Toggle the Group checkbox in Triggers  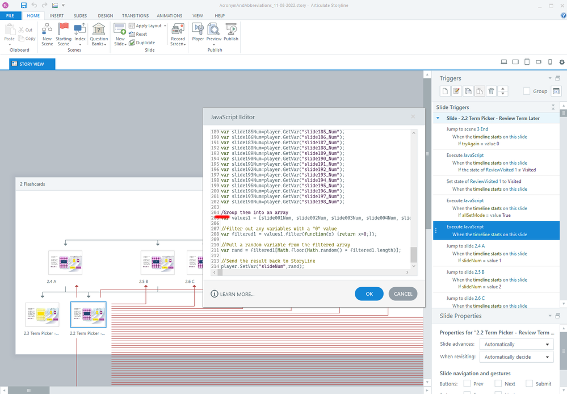(x=527, y=91)
